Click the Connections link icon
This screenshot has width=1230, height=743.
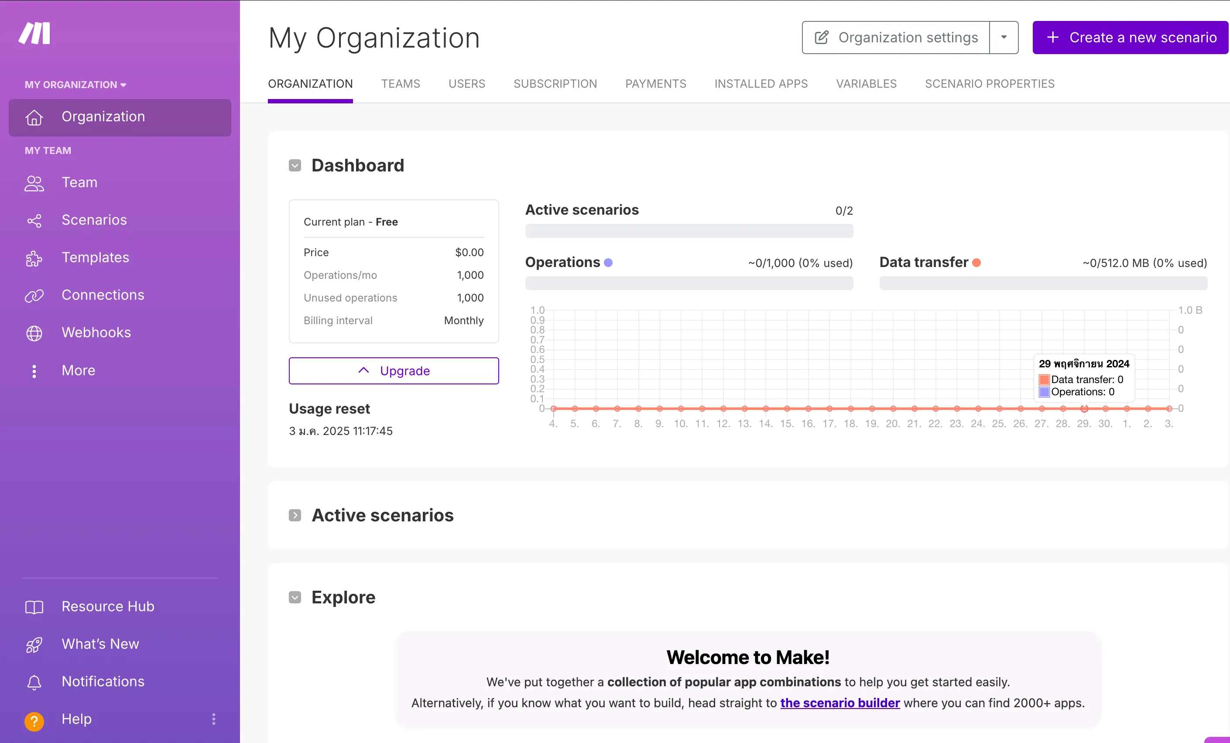(x=34, y=295)
